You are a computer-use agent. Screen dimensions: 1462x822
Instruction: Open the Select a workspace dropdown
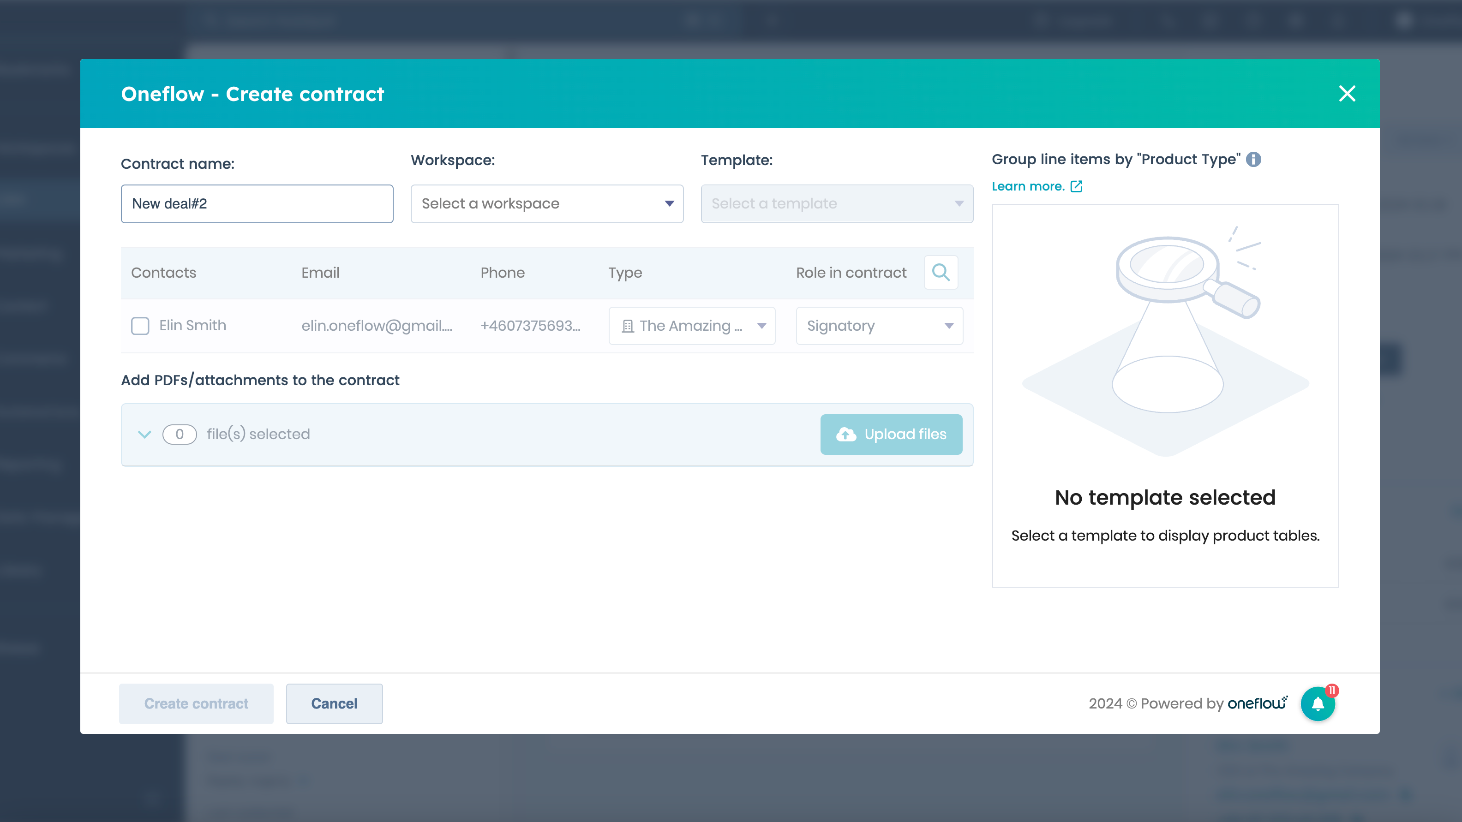[546, 204]
